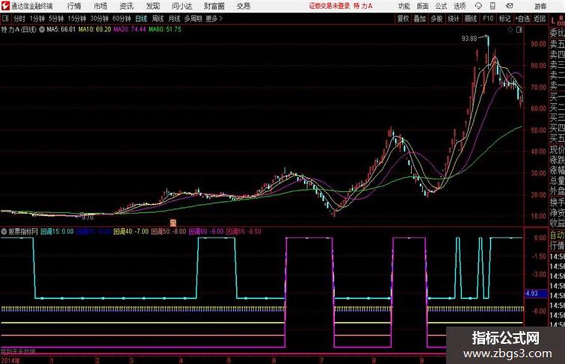Click the 回调50: -8.00 indicator label
Viewport: 565px width, 364px height.
tap(169, 231)
